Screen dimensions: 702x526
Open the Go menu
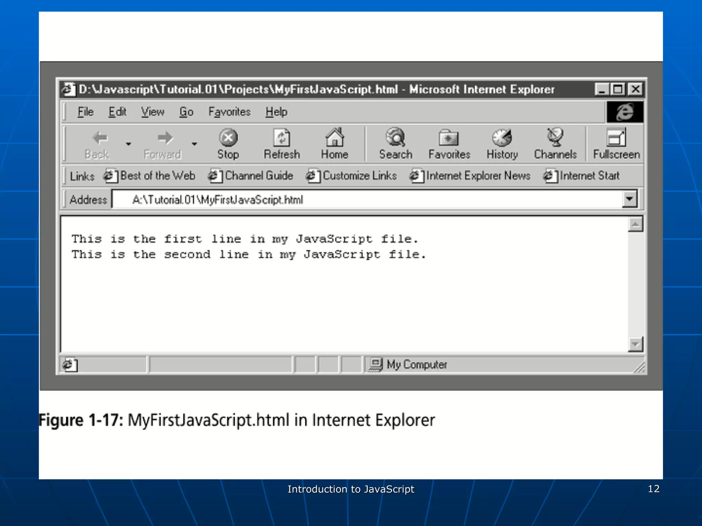(186, 112)
